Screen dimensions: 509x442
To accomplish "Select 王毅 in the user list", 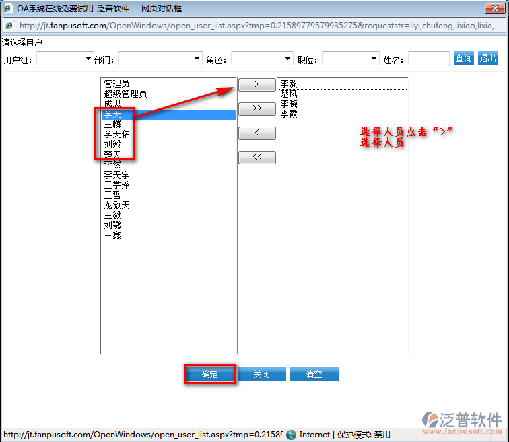I will [x=168, y=215].
